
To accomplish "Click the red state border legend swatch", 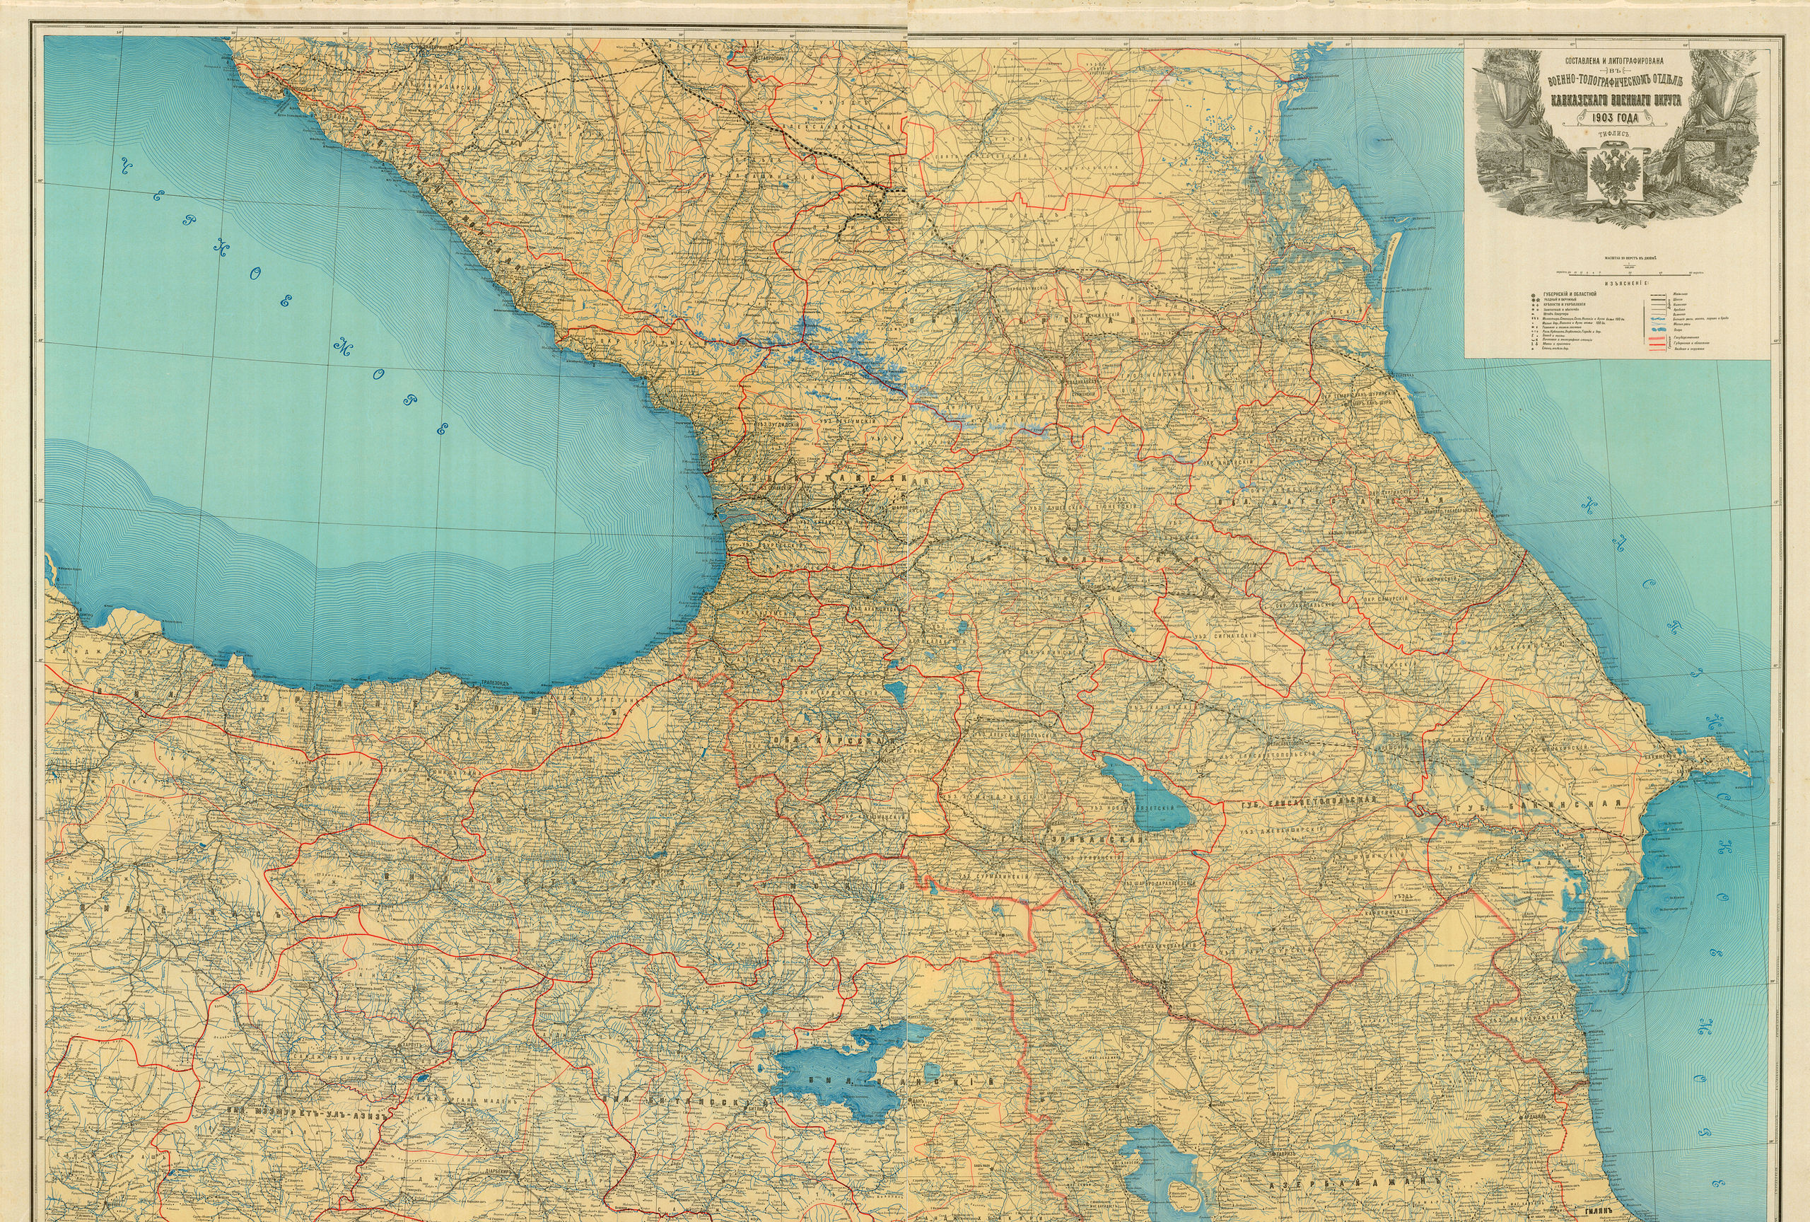I will 1657,339.
